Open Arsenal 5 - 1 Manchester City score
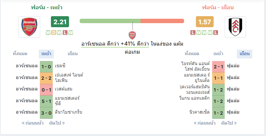This screenshot has height=136, width=266. coord(46,101)
